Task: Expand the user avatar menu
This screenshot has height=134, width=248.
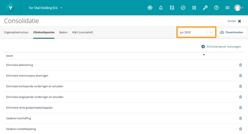Action: 239,8
